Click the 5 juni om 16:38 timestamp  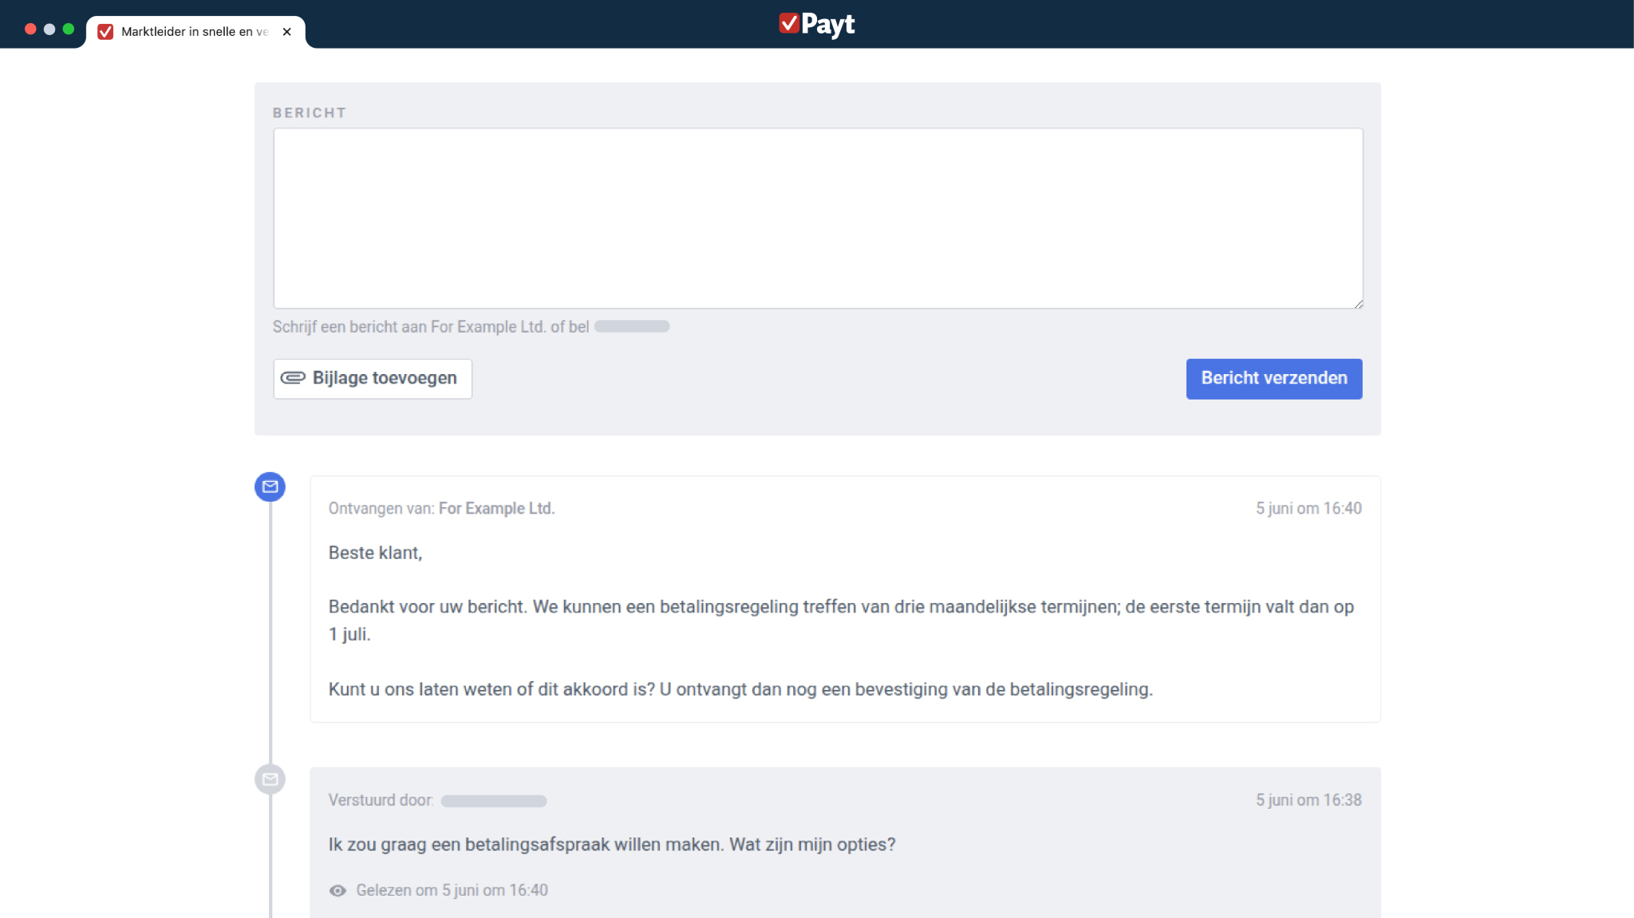1308,800
